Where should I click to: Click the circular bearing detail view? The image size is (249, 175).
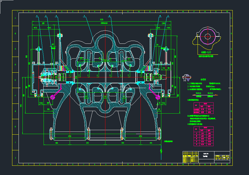click(x=207, y=36)
